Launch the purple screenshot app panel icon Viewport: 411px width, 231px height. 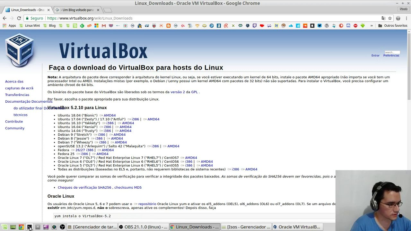(x=46, y=227)
